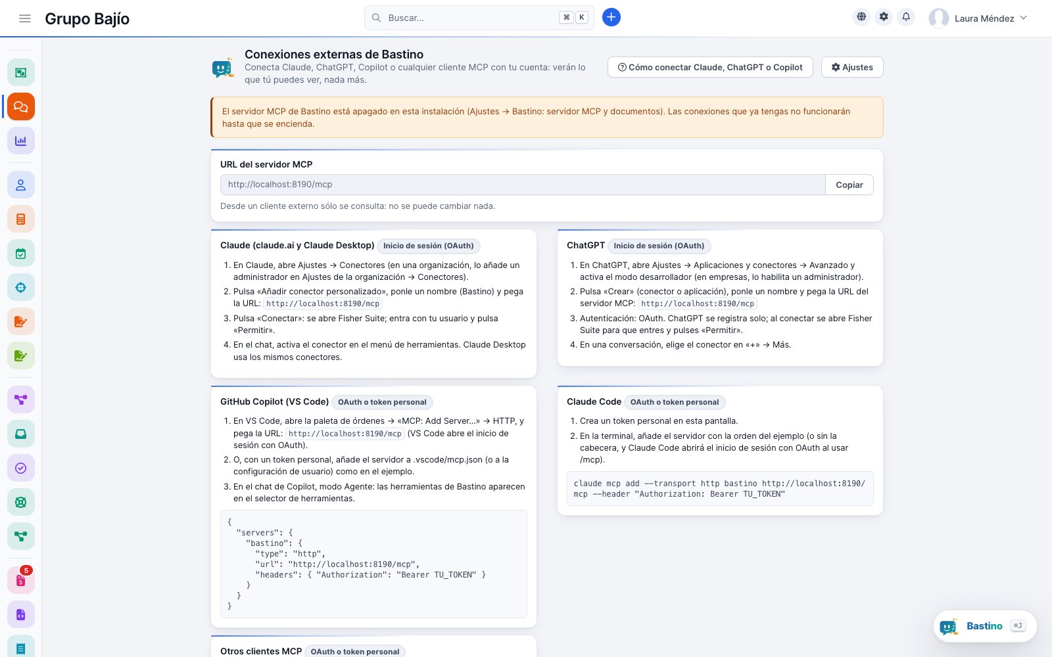
Task: Open the purple circle checkmark sidebar icon
Action: pos(21,468)
